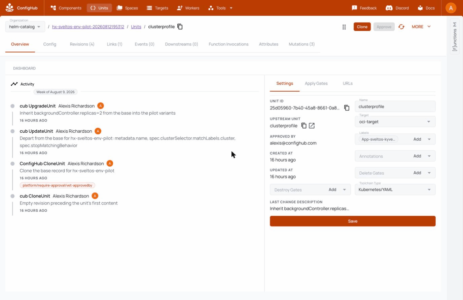
Task: Click the Activity trend icon
Action: [14, 84]
